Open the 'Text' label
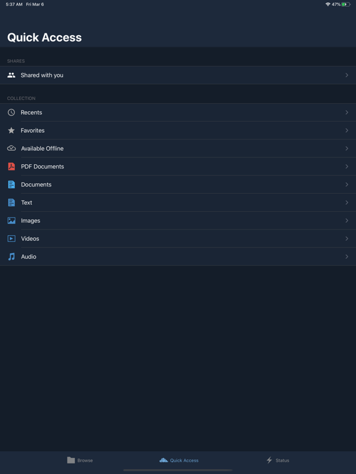The width and height of the screenshot is (356, 474). click(27, 202)
